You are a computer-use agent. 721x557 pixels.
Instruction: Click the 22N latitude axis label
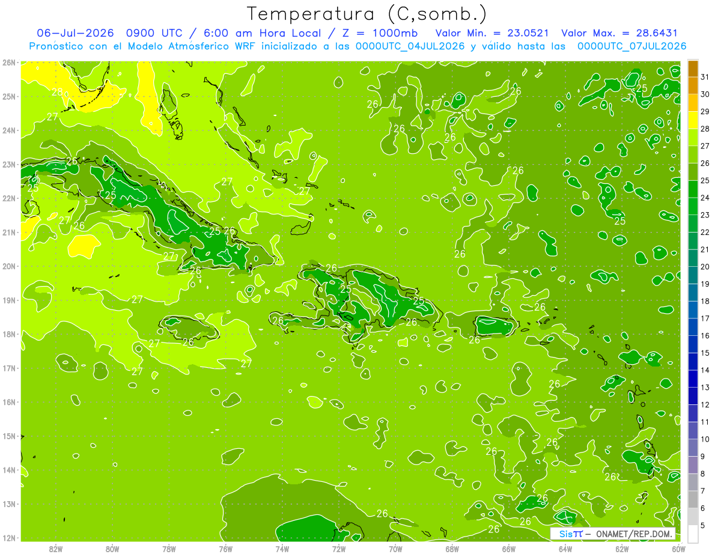(x=8, y=198)
